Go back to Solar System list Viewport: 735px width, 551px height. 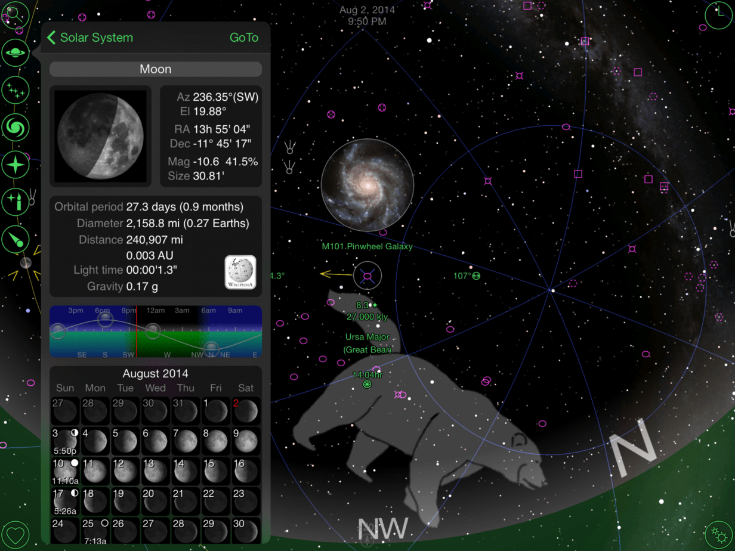(x=90, y=38)
